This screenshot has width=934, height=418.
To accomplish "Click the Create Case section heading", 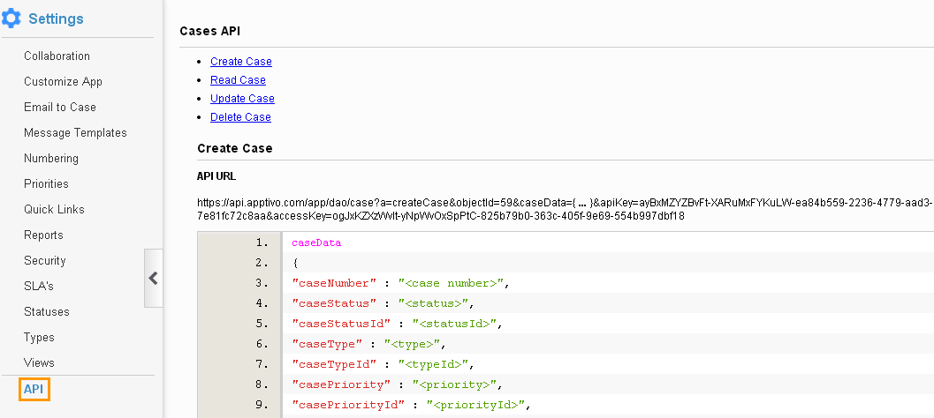I will coord(235,148).
